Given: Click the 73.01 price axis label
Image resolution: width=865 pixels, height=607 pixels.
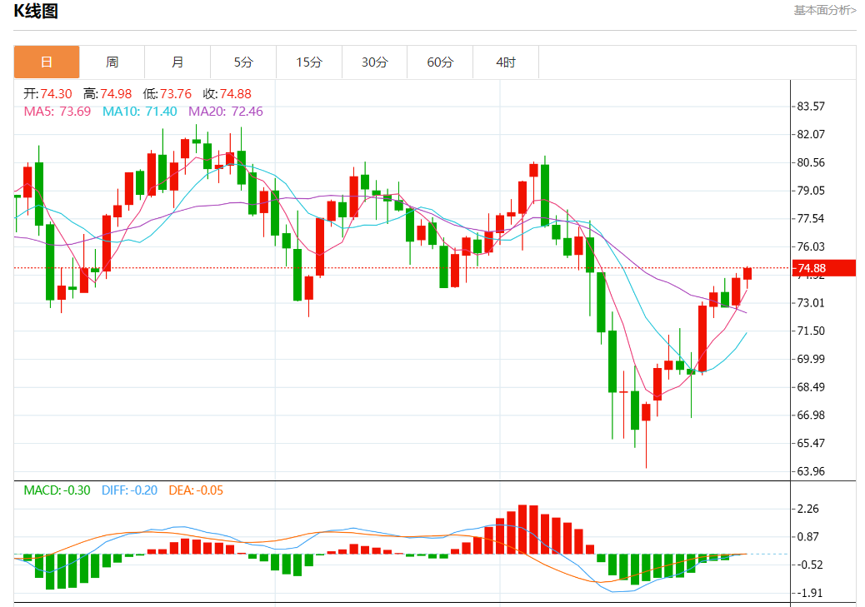Looking at the screenshot, I should click(811, 303).
